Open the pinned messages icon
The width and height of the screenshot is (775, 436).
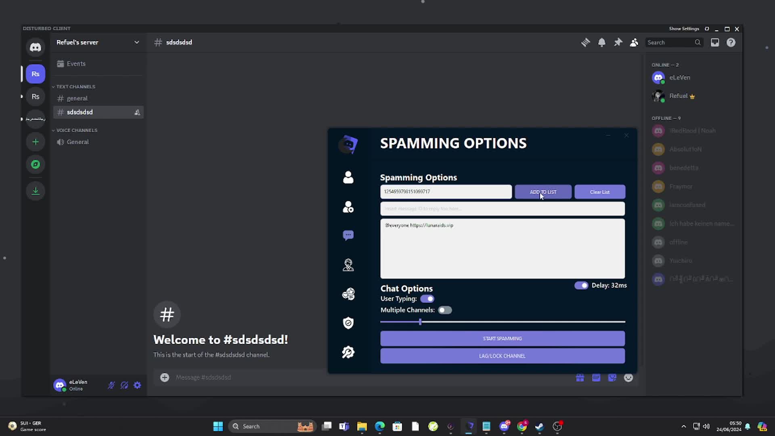(x=618, y=42)
